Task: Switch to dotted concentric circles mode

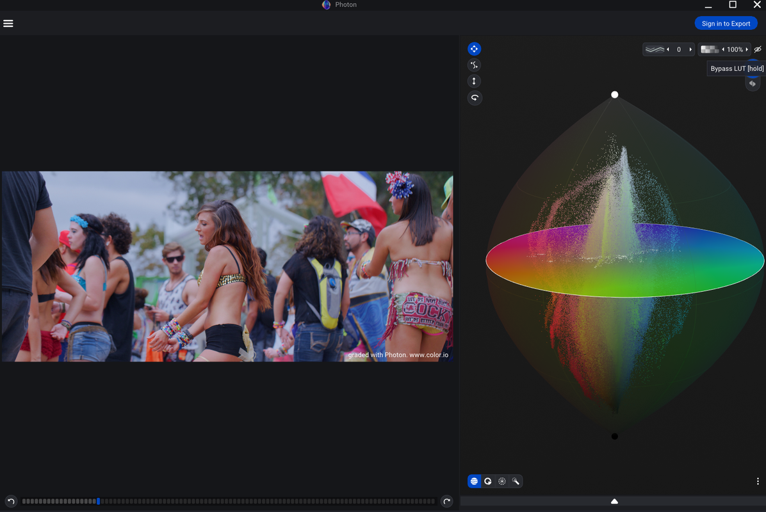Action: coord(501,481)
